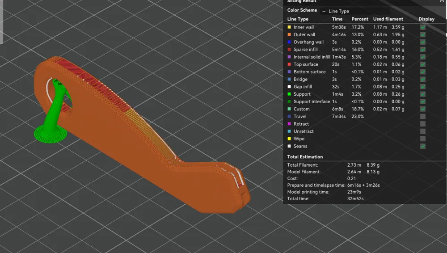This screenshot has width=447, height=253.
Task: Enable Travel display checkbox
Action: pos(423,116)
